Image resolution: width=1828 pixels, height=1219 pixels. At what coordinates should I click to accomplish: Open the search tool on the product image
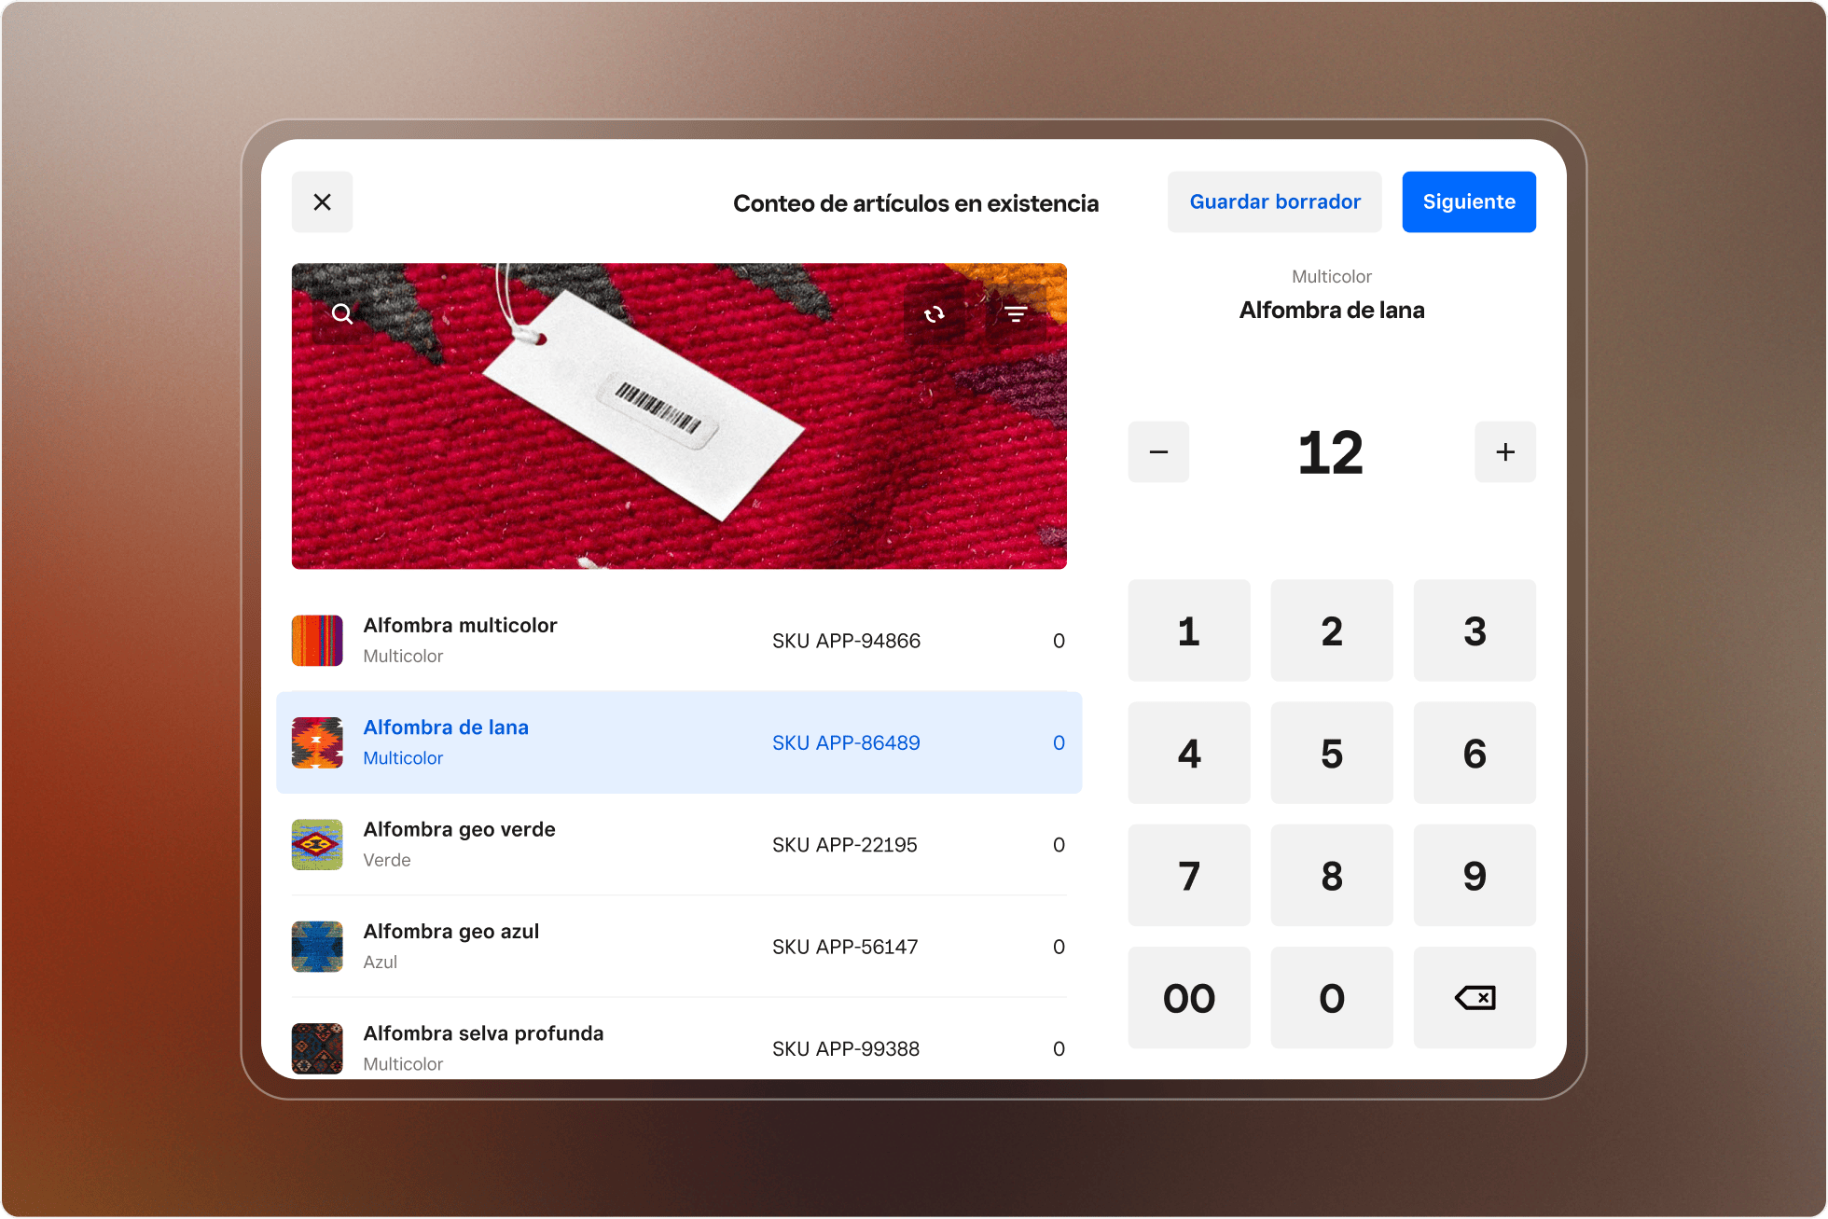(x=342, y=313)
